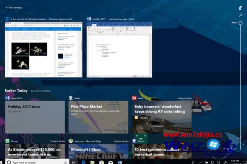Open the timeline search magnifier icon

(x=240, y=15)
